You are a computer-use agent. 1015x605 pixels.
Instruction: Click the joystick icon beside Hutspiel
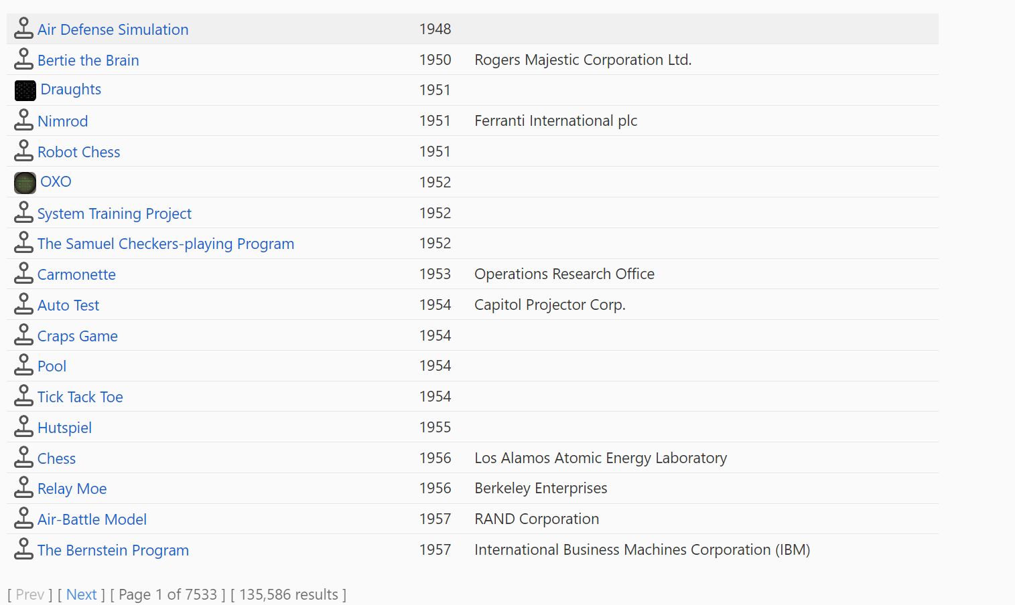pyautogui.click(x=24, y=426)
